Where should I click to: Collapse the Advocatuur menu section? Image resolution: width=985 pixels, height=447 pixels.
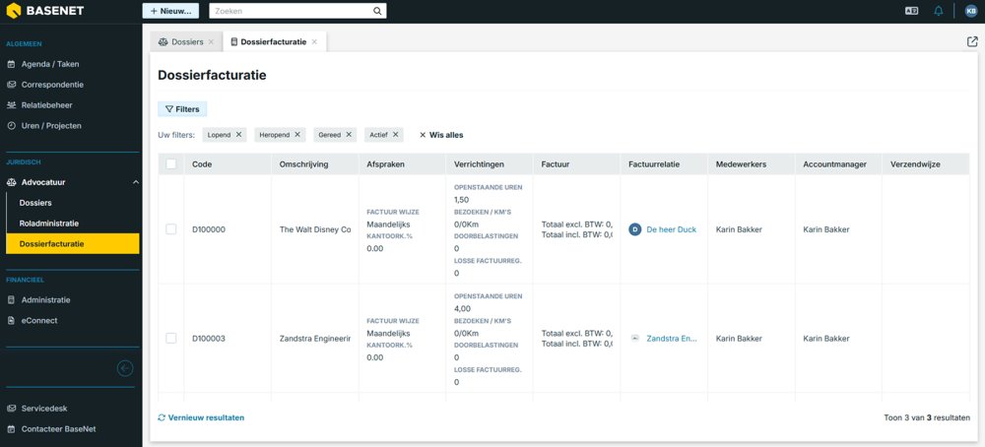[135, 182]
